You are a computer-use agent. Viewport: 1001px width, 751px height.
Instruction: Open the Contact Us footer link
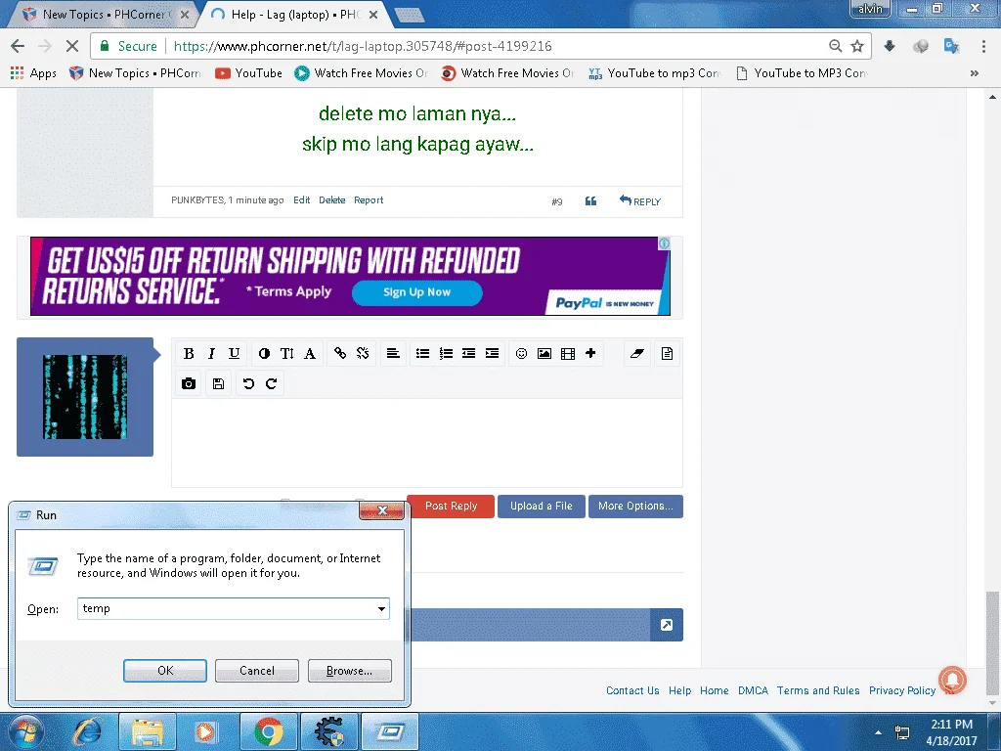(x=632, y=690)
